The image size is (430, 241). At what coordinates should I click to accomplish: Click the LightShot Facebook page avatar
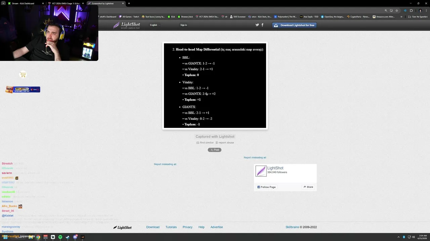tap(261, 171)
